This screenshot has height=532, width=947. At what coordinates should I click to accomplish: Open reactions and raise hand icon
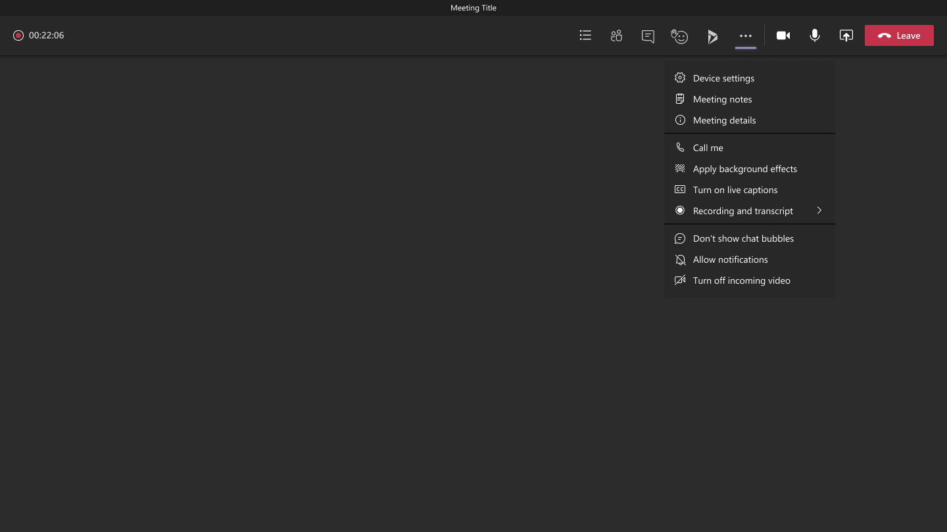tap(679, 36)
